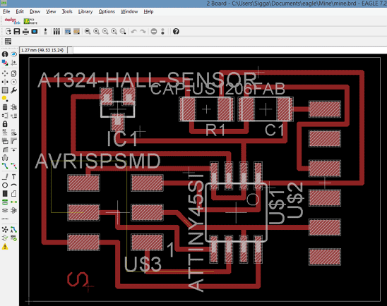Run the DRC design rule check
The height and width of the screenshot is (306, 387).
(14, 238)
